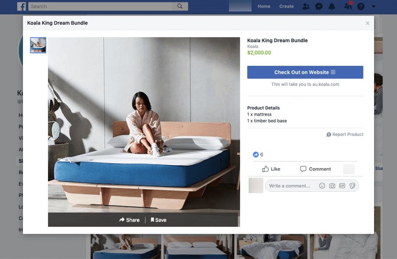Viewport: 397px width, 259px height.
Task: Open background product photo with blue mattress and woman
Action: [126, 246]
